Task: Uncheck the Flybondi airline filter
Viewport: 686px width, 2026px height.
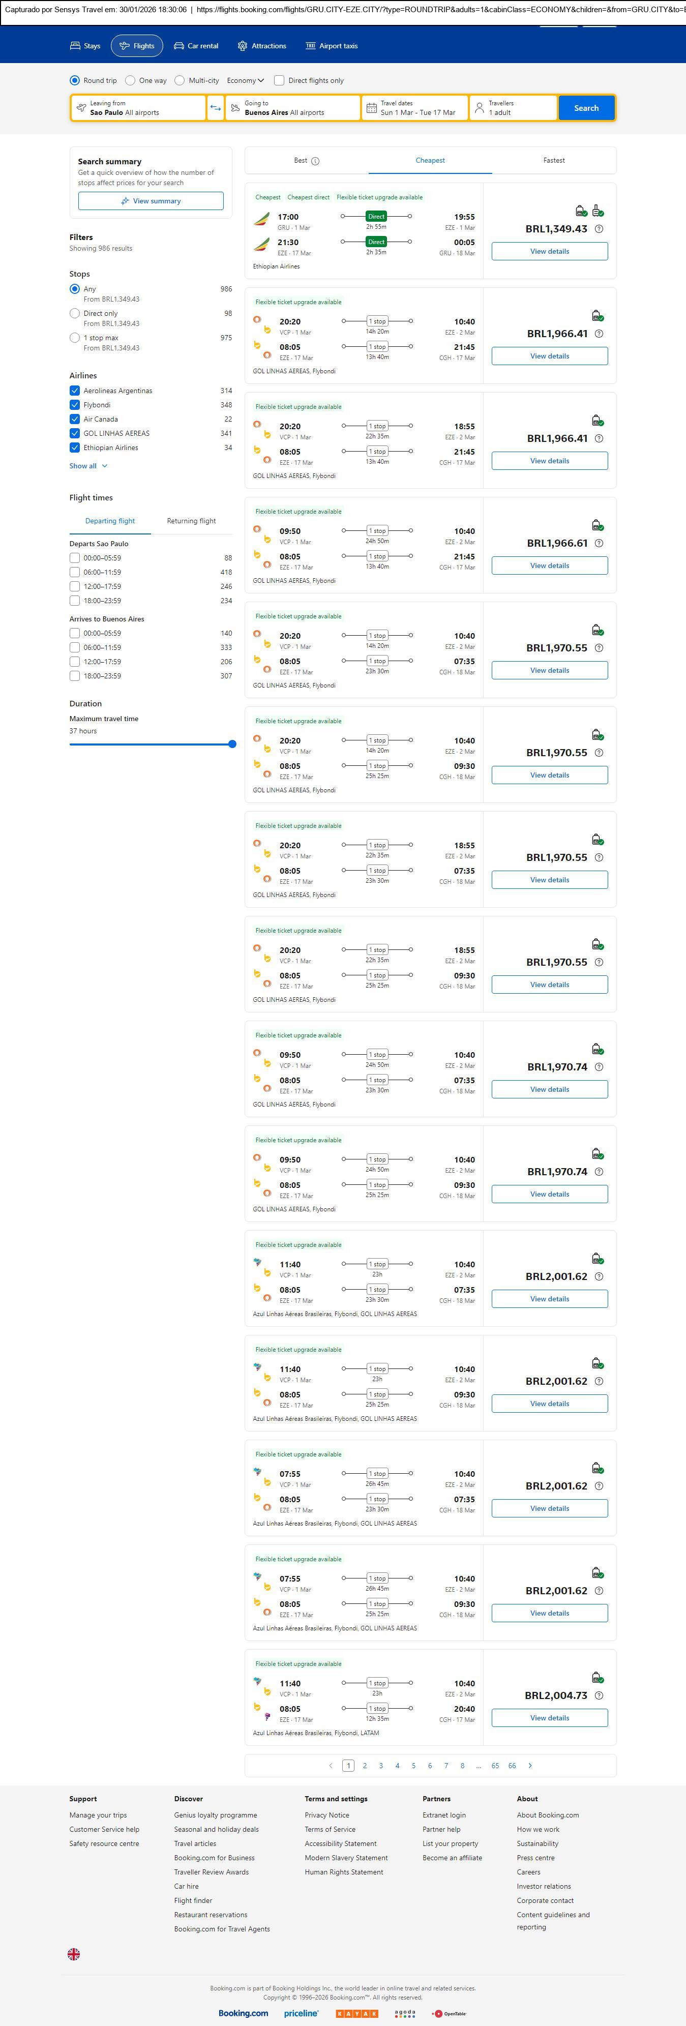Action: coord(75,405)
